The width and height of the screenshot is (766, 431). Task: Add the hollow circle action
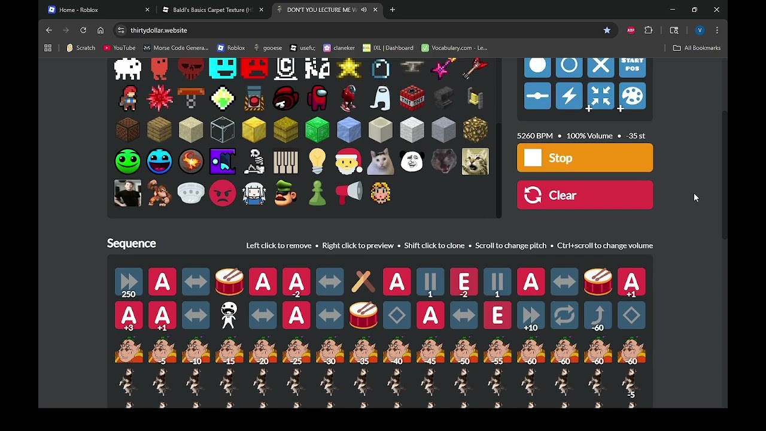[x=569, y=68]
